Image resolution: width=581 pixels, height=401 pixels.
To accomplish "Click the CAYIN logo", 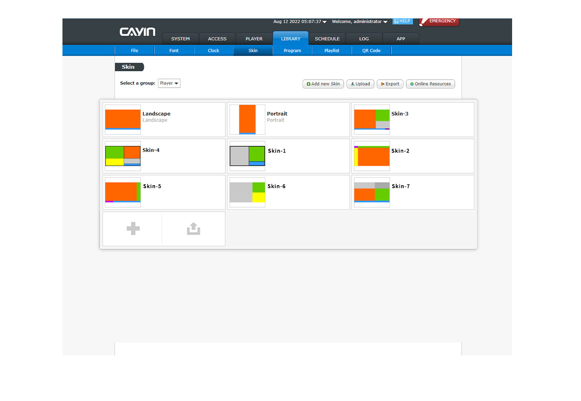I will pos(137,32).
